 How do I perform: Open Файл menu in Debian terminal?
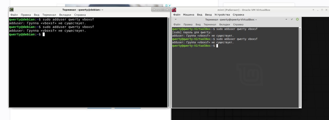[14, 15]
